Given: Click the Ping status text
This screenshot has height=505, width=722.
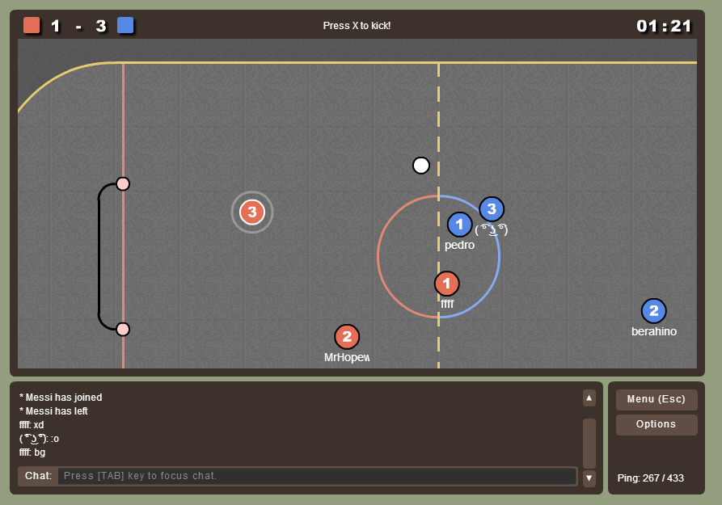Looking at the screenshot, I should 651,478.
